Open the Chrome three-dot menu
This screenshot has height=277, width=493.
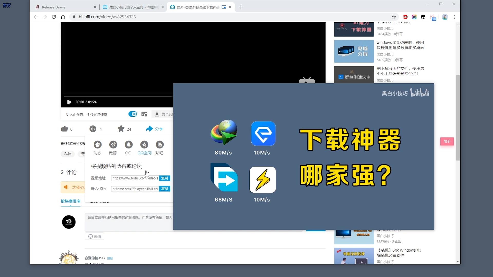(454, 17)
